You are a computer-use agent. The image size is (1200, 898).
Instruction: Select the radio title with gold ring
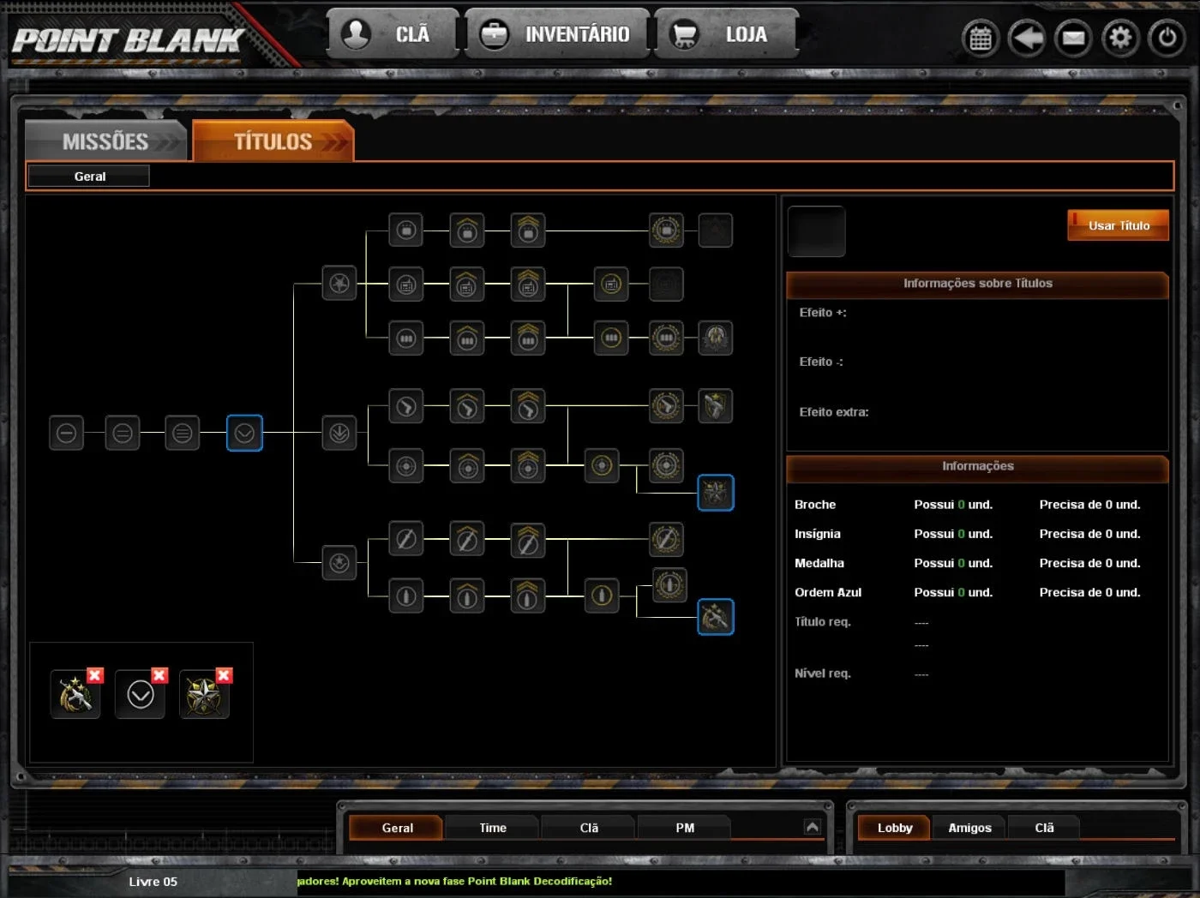point(611,284)
